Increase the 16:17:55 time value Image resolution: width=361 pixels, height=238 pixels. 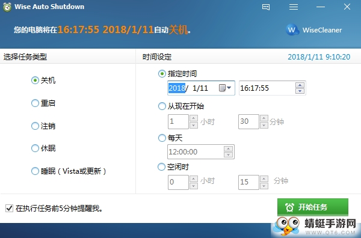click(300, 85)
